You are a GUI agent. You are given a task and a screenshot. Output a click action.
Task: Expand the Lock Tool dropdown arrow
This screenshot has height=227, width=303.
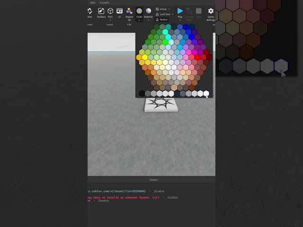(172, 14)
